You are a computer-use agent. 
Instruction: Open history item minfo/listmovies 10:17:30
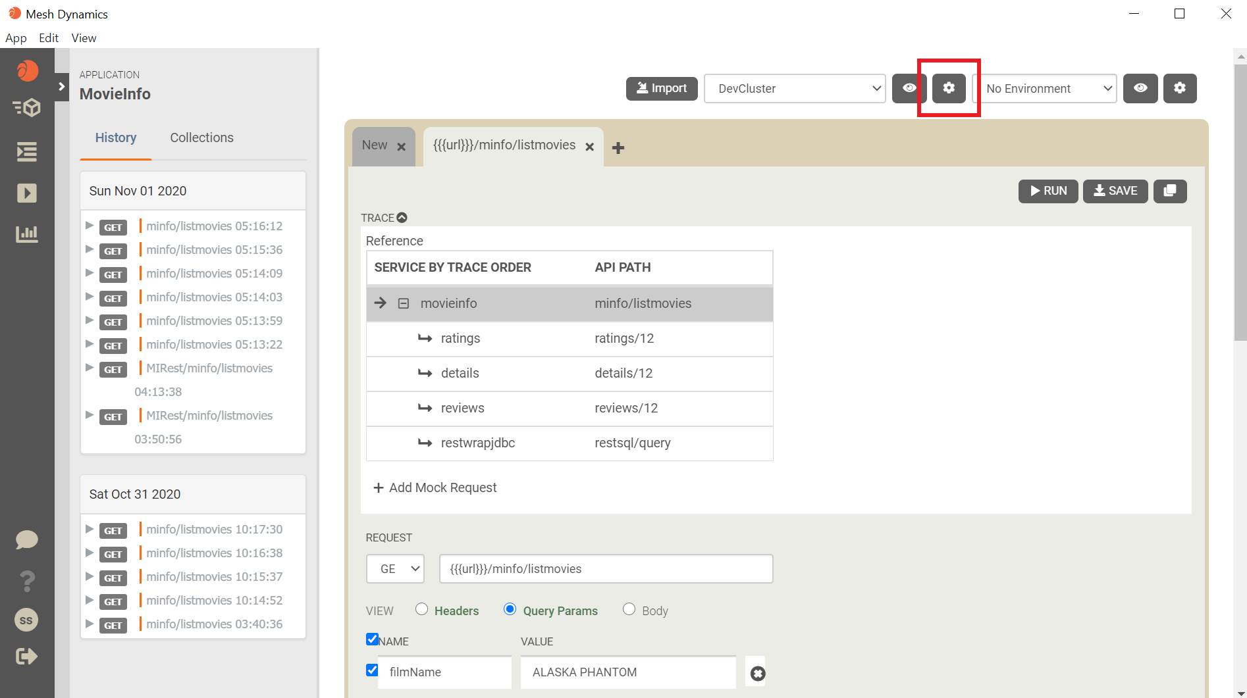pos(214,530)
